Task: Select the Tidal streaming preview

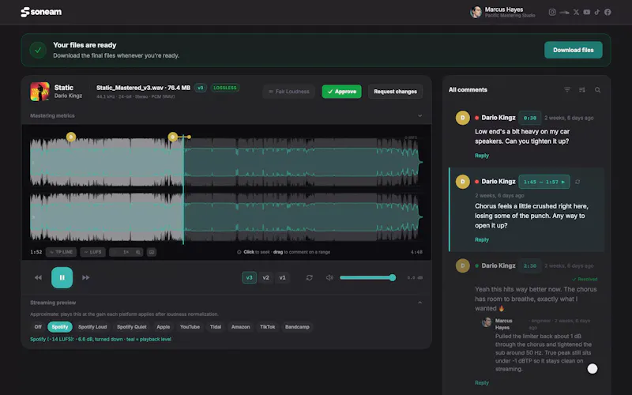Action: pos(216,327)
